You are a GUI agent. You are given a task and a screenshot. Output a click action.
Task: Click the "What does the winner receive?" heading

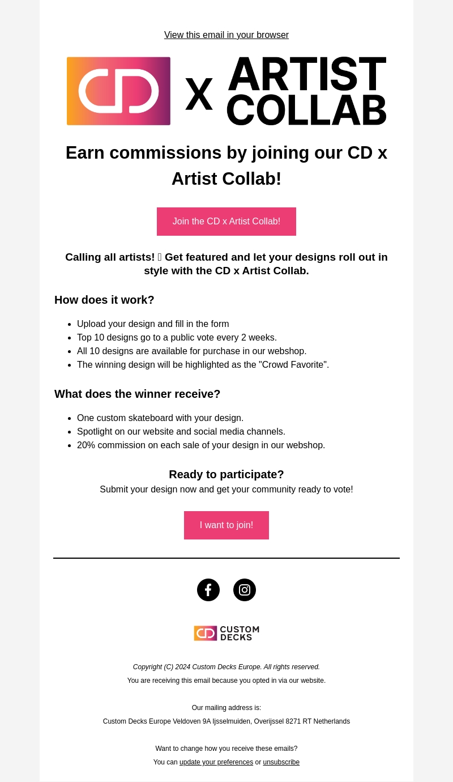pos(137,394)
